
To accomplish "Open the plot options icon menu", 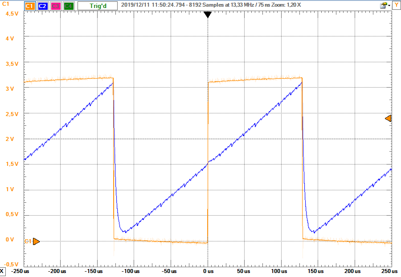I will tap(383, 6).
